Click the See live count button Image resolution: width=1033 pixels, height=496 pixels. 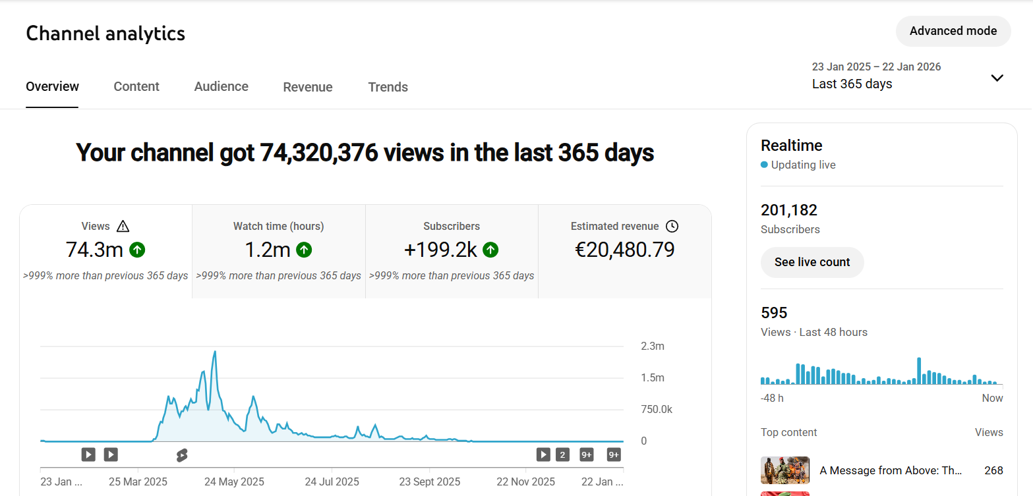click(812, 262)
